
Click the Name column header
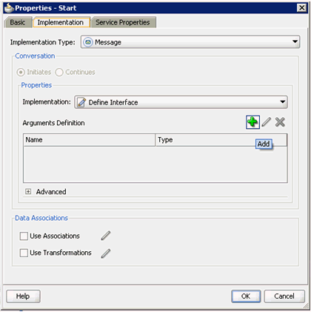90,140
